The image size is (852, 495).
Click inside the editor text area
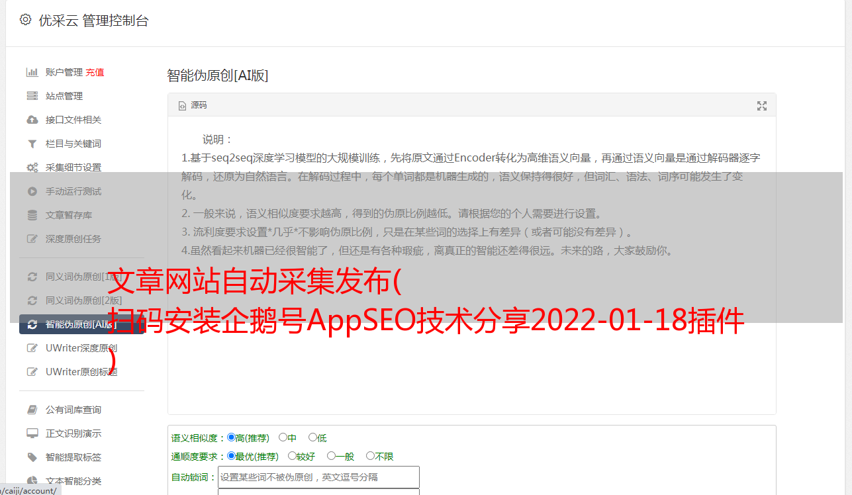coord(471,266)
